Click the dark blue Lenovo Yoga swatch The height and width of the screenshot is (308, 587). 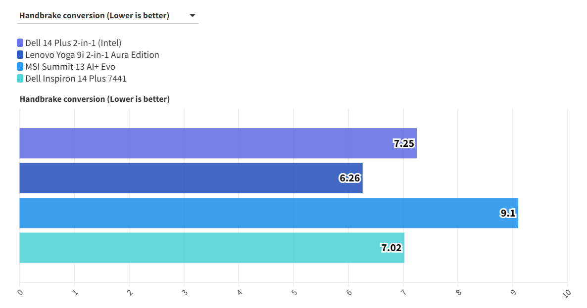(x=20, y=55)
